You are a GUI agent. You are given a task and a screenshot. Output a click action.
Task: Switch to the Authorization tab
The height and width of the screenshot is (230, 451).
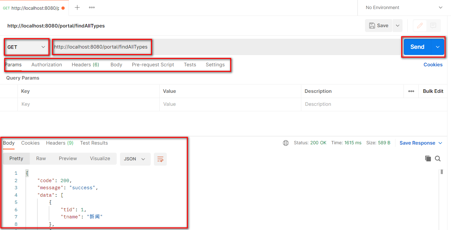click(47, 65)
